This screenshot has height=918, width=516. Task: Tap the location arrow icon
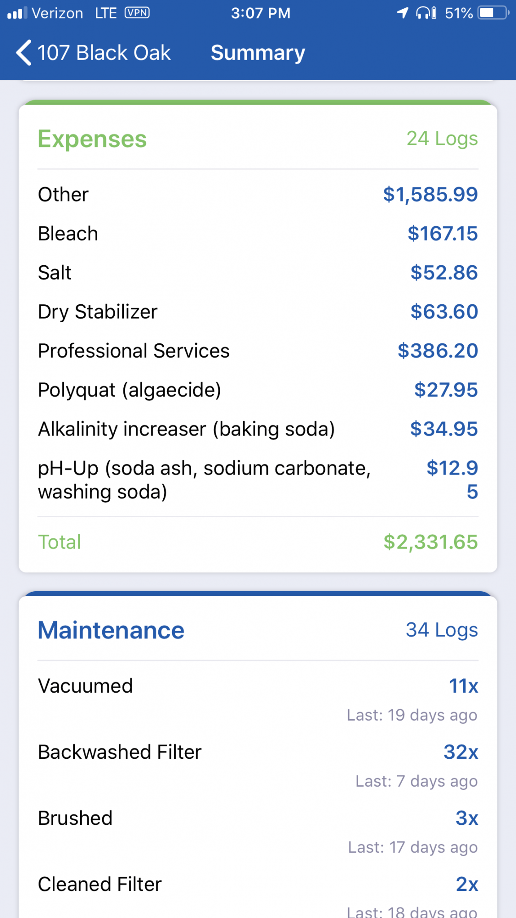pyautogui.click(x=403, y=13)
